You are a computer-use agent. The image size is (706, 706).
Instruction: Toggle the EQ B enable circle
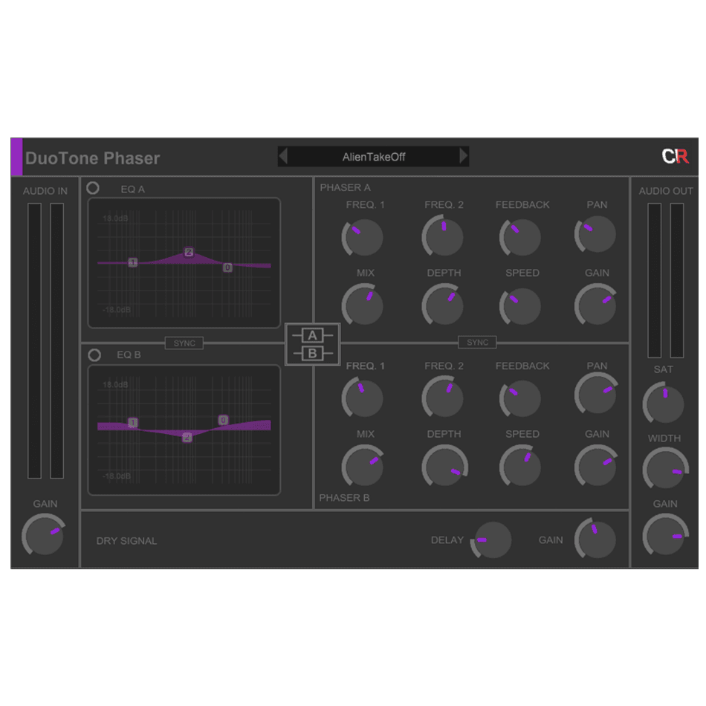click(94, 355)
